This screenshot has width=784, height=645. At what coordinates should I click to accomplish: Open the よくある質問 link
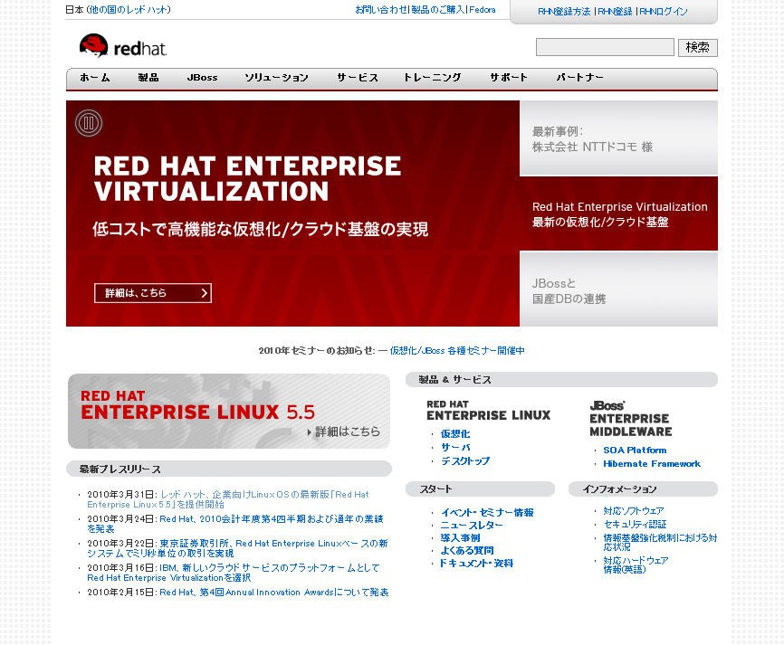coord(467,551)
